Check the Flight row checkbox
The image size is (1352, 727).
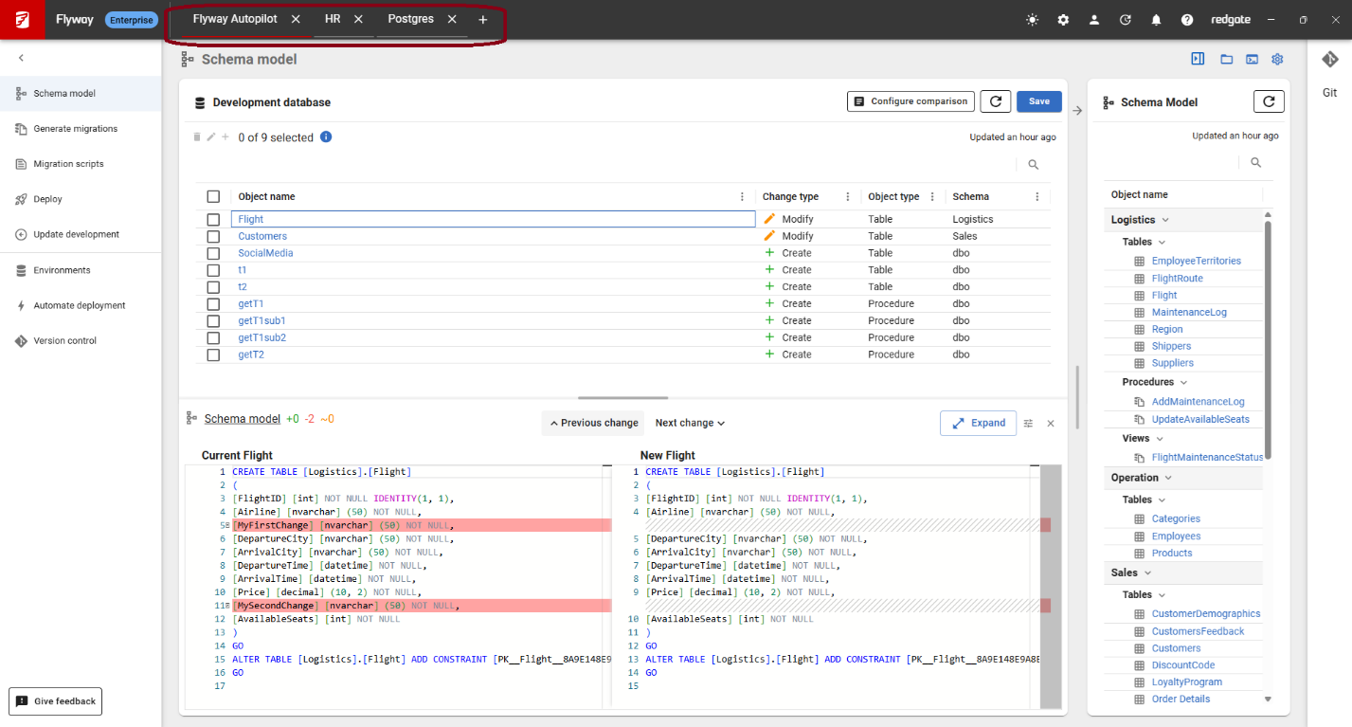pos(213,219)
